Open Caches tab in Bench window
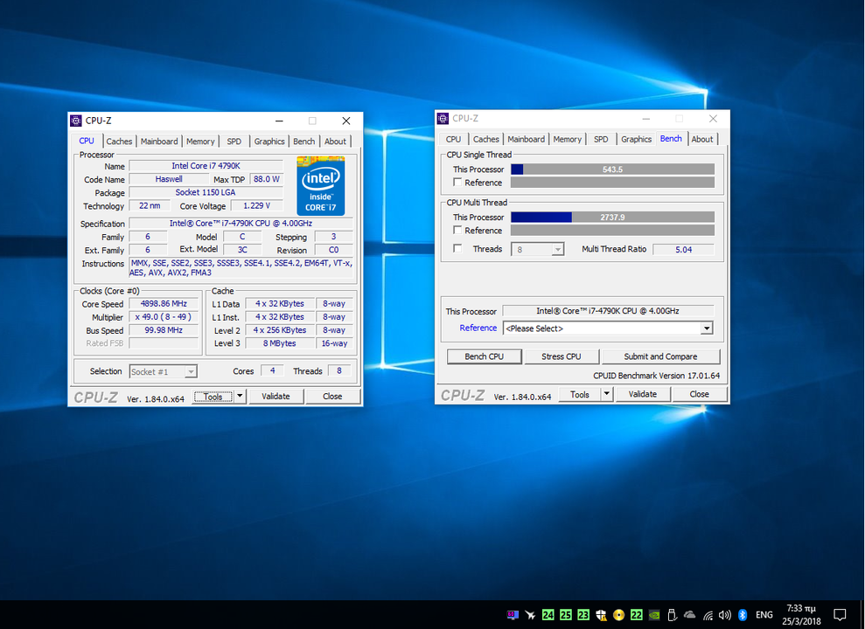The image size is (865, 629). (x=486, y=140)
